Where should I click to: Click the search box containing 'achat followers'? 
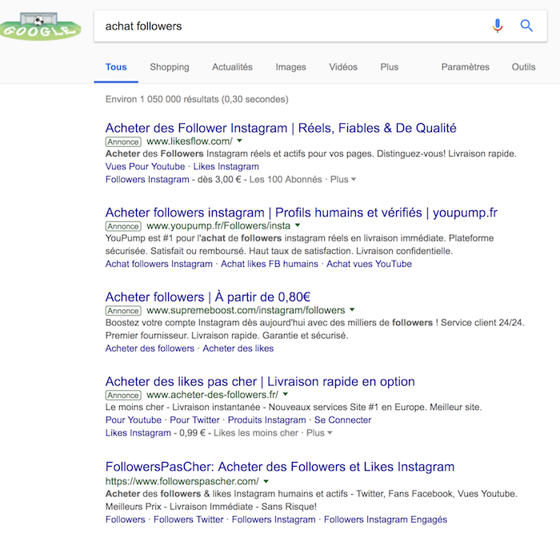click(x=288, y=26)
